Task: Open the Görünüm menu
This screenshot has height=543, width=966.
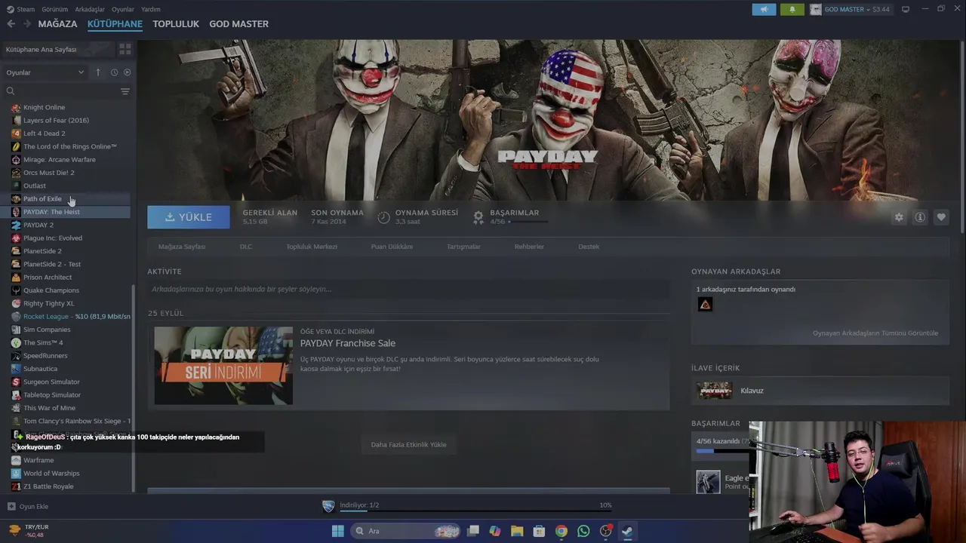Action: pyautogui.click(x=54, y=9)
